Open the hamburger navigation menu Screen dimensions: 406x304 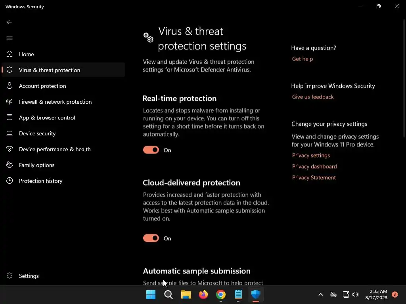pos(10,38)
